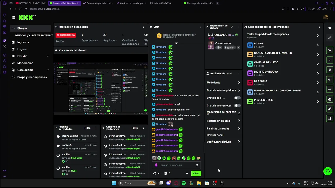Image resolution: width=335 pixels, height=188 pixels.
Task: Open Palabras baneadas list
Action: (223, 128)
